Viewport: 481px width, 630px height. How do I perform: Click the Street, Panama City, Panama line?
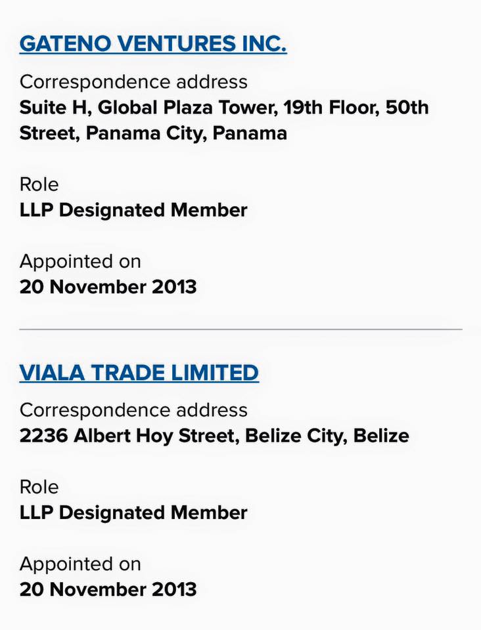coord(153,133)
